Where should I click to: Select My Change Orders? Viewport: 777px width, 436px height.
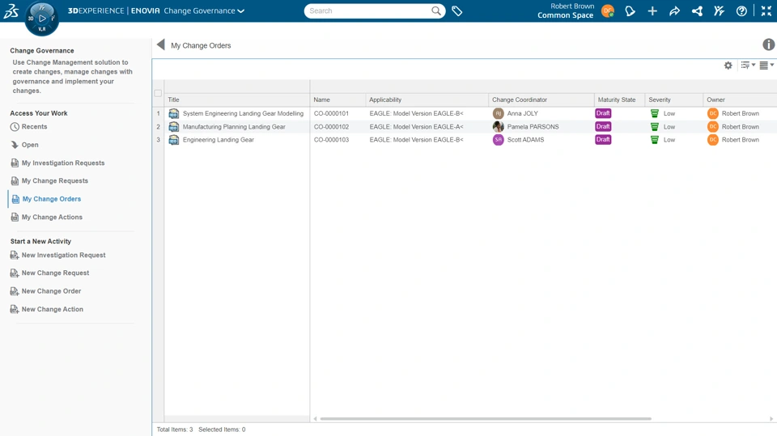pos(52,199)
